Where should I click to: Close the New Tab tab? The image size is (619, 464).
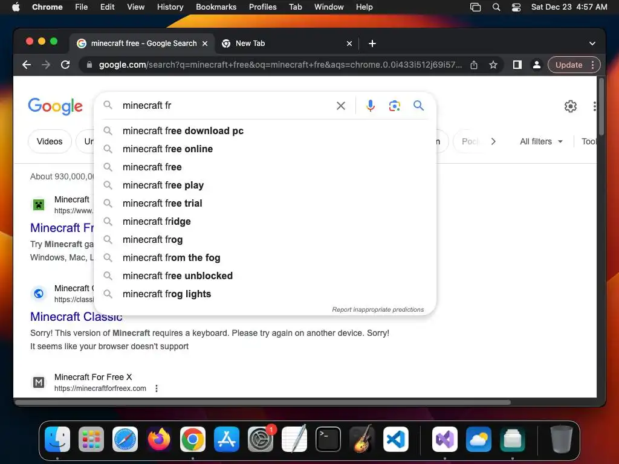pos(349,43)
